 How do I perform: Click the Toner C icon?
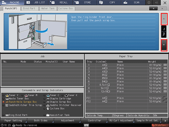(x=48, y=96)
